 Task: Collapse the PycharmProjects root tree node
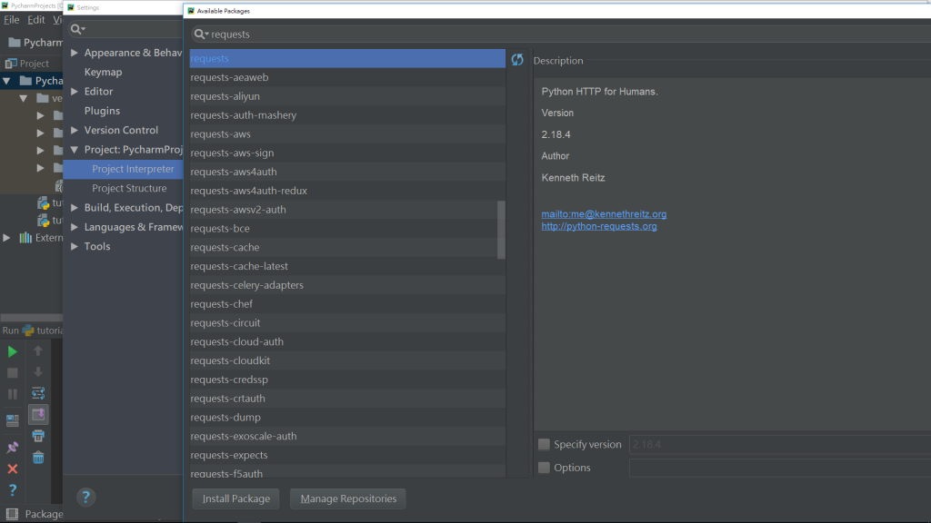point(6,81)
